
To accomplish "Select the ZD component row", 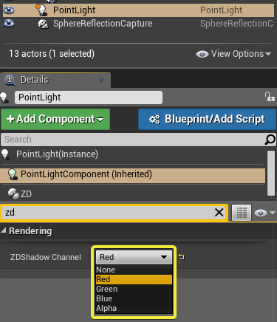I will [x=133, y=194].
